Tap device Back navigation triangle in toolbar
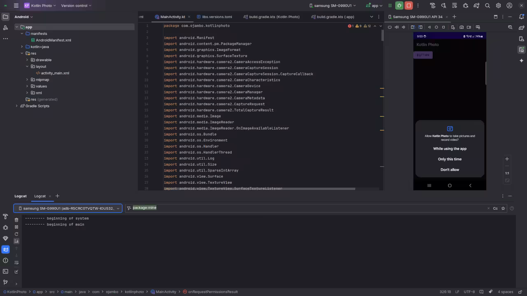The height and width of the screenshot is (296, 527). point(429,27)
